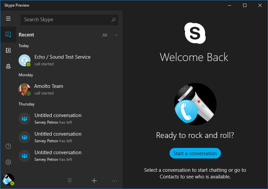Open the three-dots more options
The image size is (268, 189).
coord(114,181)
